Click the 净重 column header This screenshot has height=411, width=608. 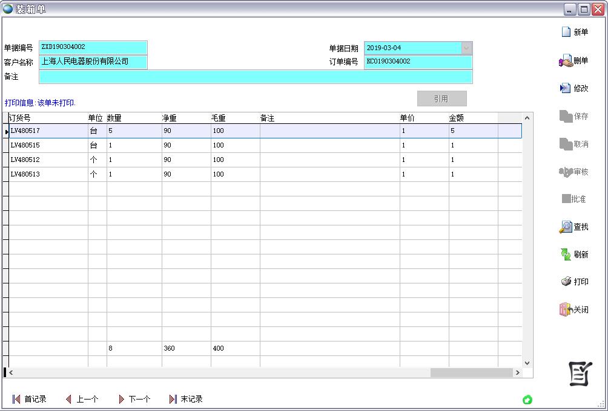(x=169, y=118)
